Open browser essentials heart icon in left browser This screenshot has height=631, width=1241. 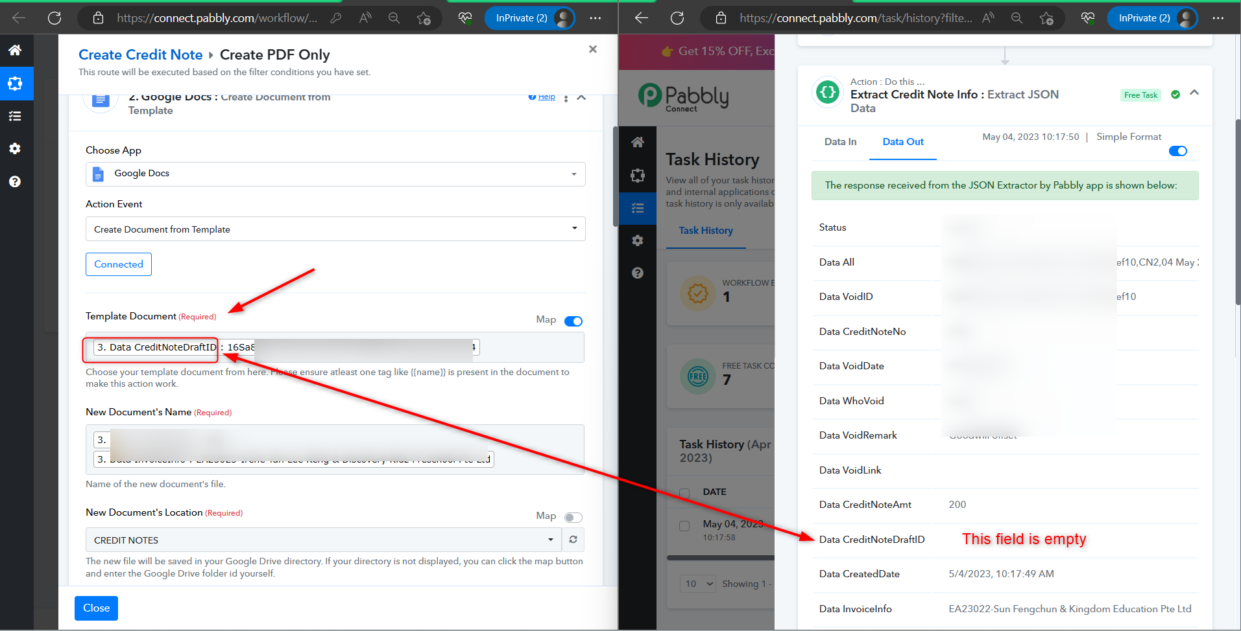(x=465, y=18)
